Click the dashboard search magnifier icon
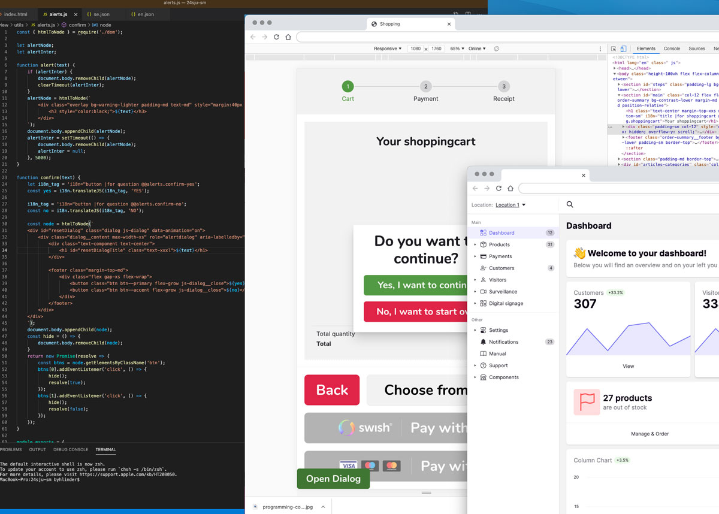Image resolution: width=719 pixels, height=514 pixels. coord(570,204)
